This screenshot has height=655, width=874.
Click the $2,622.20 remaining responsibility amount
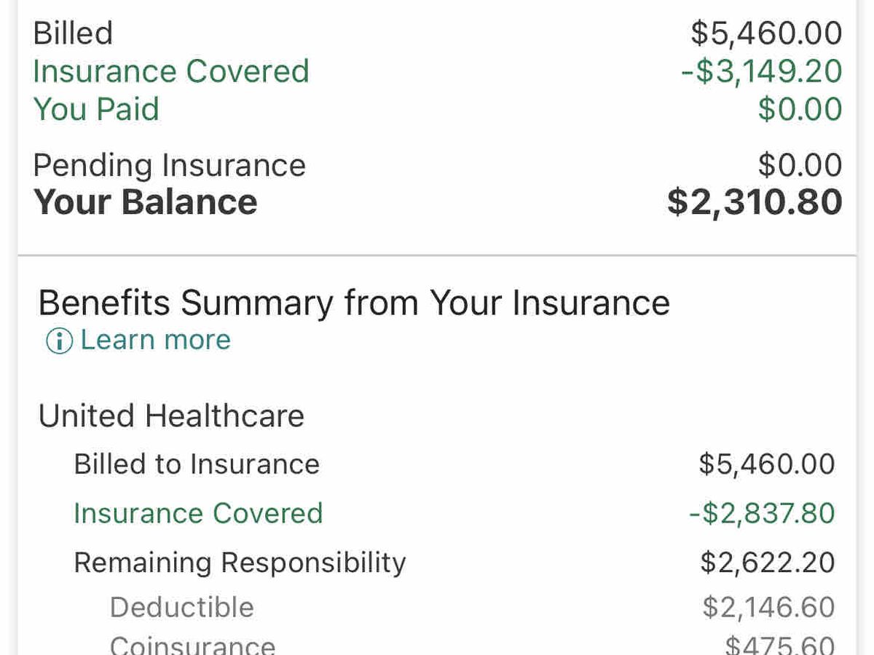pos(768,563)
